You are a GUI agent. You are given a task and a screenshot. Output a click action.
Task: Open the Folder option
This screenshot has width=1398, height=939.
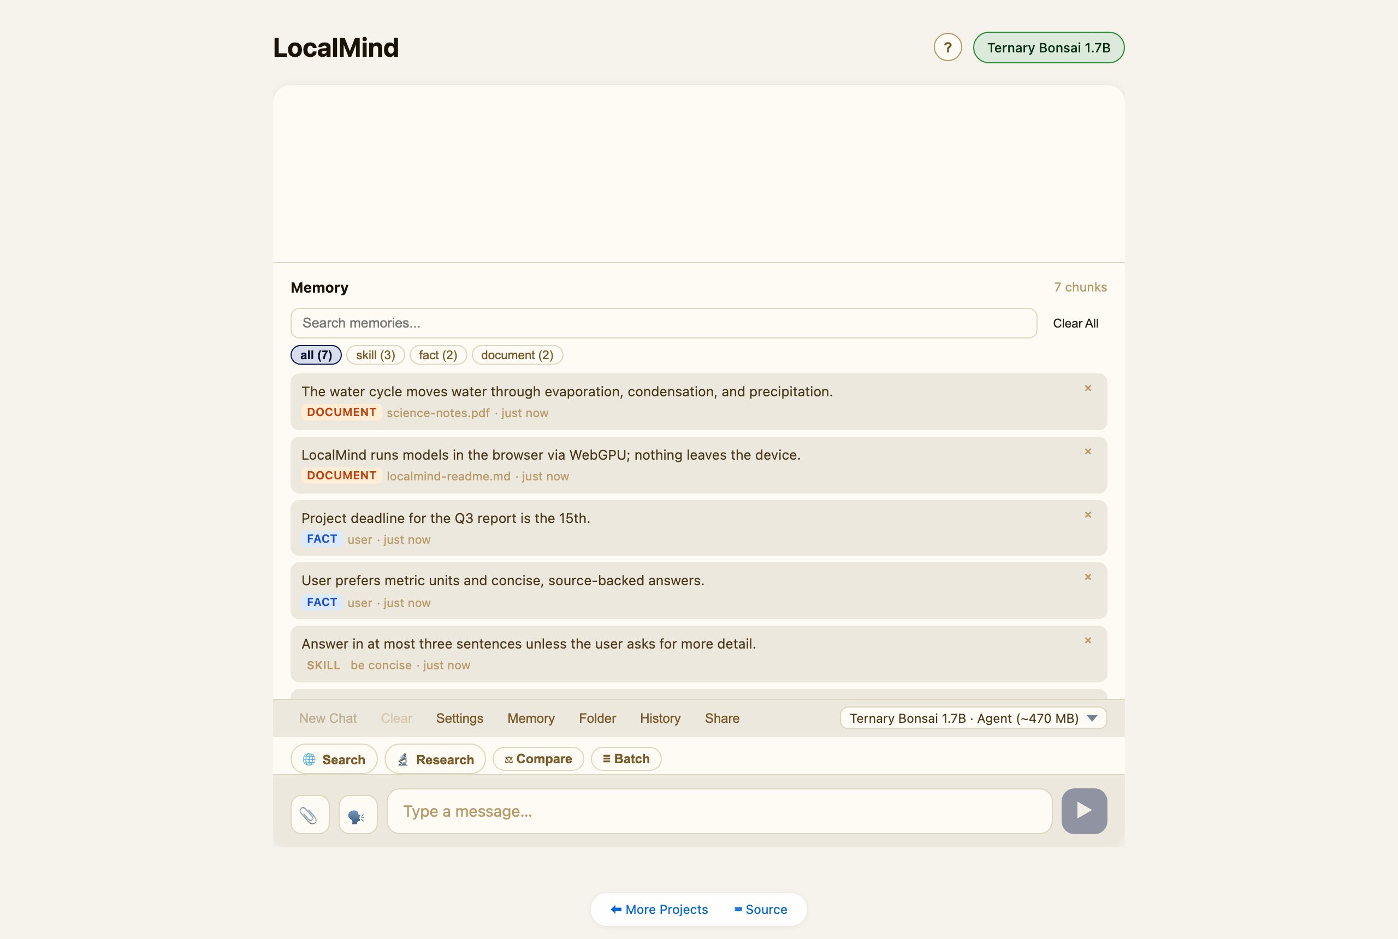597,718
